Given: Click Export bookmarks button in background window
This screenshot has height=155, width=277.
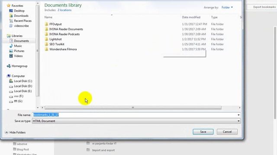Looking at the screenshot, I should click(262, 7).
